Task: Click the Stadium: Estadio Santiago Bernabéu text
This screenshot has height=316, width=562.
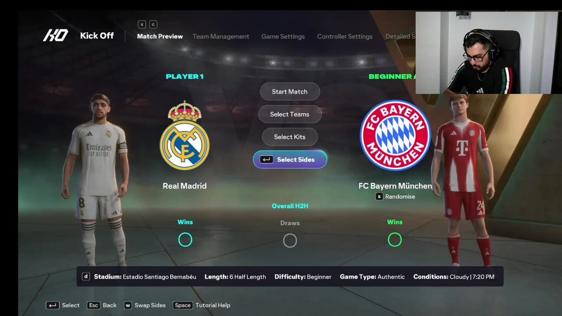Action: pyautogui.click(x=145, y=277)
